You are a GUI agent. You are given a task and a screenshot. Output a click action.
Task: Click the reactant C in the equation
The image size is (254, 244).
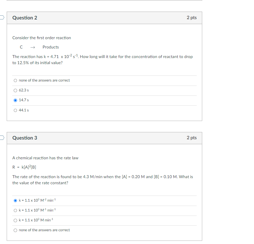pos(21,47)
